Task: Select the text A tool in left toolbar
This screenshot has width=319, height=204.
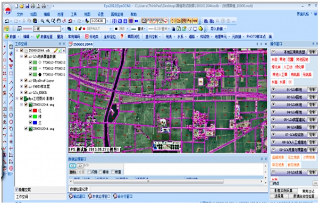Action: (x=4, y=86)
